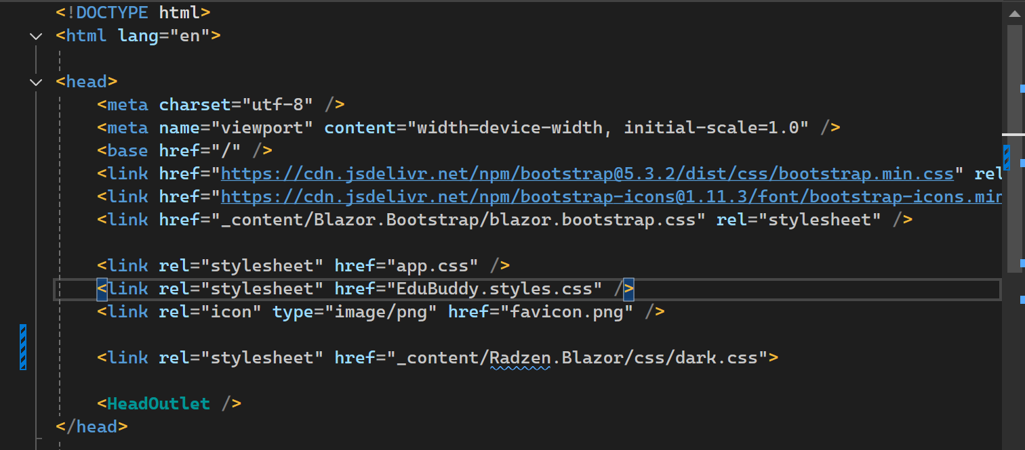Click the base href tag line
This screenshot has width=1025, height=450.
click(184, 150)
